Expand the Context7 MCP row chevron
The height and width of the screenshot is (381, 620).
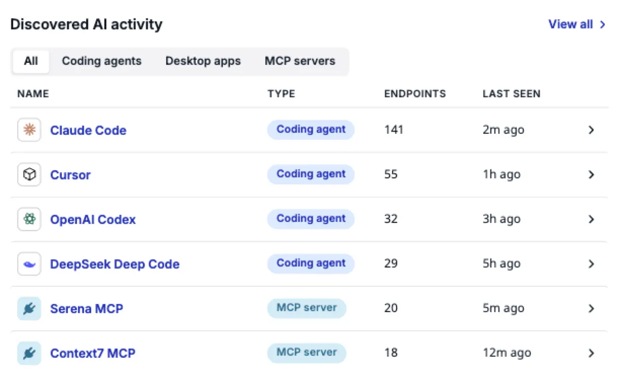pyautogui.click(x=591, y=353)
